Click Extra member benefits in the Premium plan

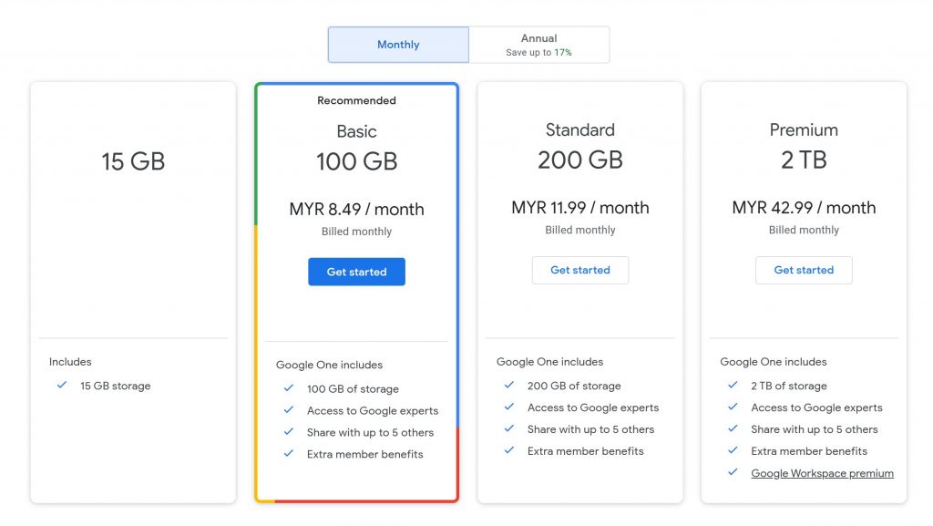(809, 451)
